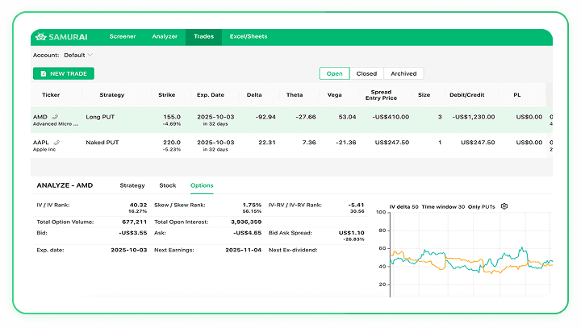This screenshot has width=581, height=328.
Task: Sort by the Exp. Date column header
Action: (211, 95)
